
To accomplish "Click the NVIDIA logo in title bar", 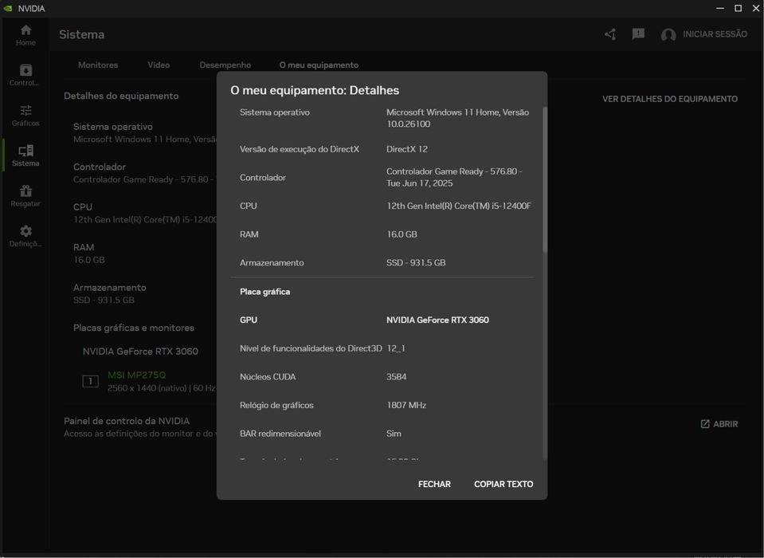I will (8, 8).
